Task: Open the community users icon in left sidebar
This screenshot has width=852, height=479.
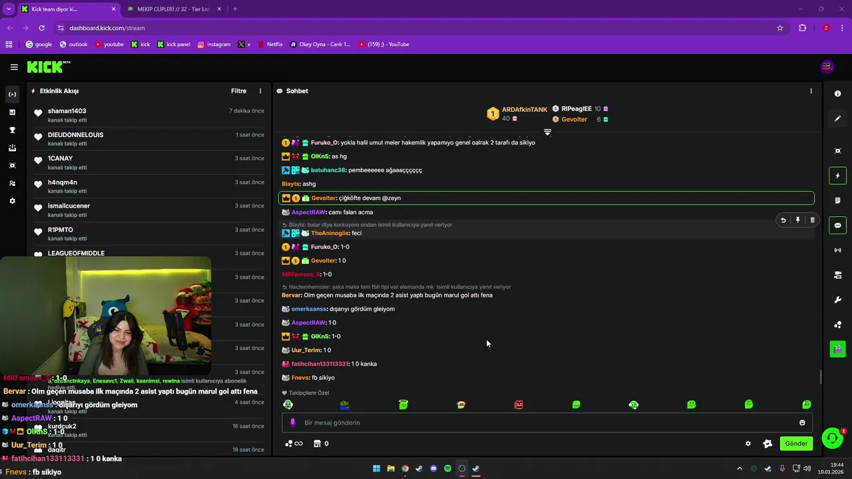Action: point(12,183)
